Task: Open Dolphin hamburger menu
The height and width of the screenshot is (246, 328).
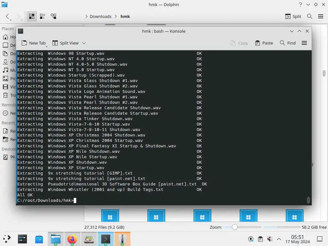Action: pyautogui.click(x=320, y=16)
